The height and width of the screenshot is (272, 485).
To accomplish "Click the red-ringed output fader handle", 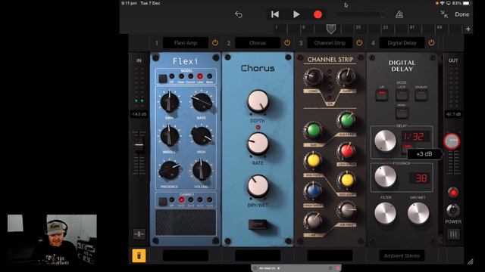I will (452, 141).
